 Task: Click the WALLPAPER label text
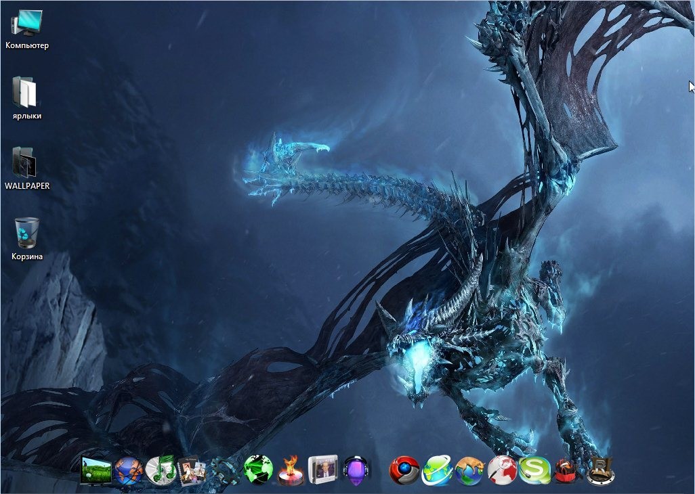pyautogui.click(x=27, y=186)
